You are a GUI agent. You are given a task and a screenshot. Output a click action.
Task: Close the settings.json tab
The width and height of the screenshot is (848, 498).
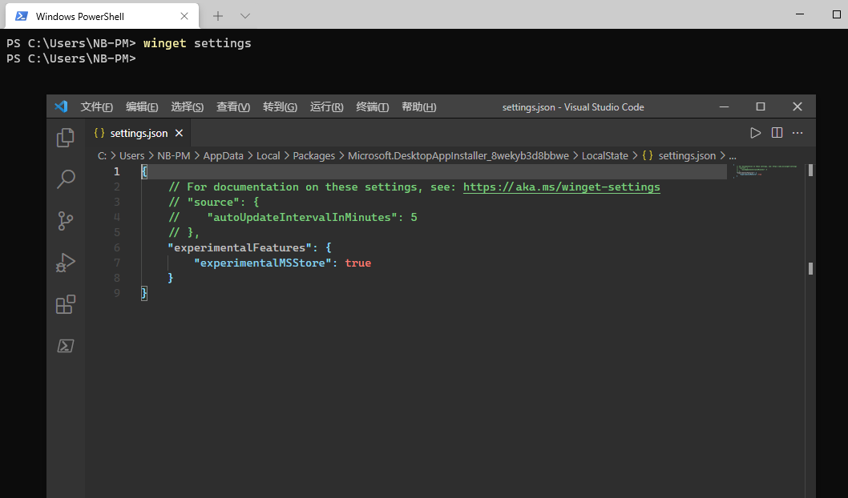coord(180,134)
